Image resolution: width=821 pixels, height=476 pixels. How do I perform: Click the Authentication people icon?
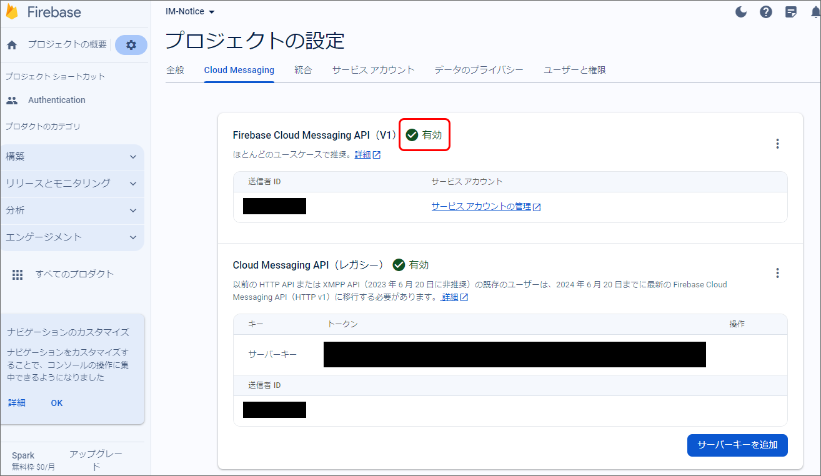tap(12, 100)
